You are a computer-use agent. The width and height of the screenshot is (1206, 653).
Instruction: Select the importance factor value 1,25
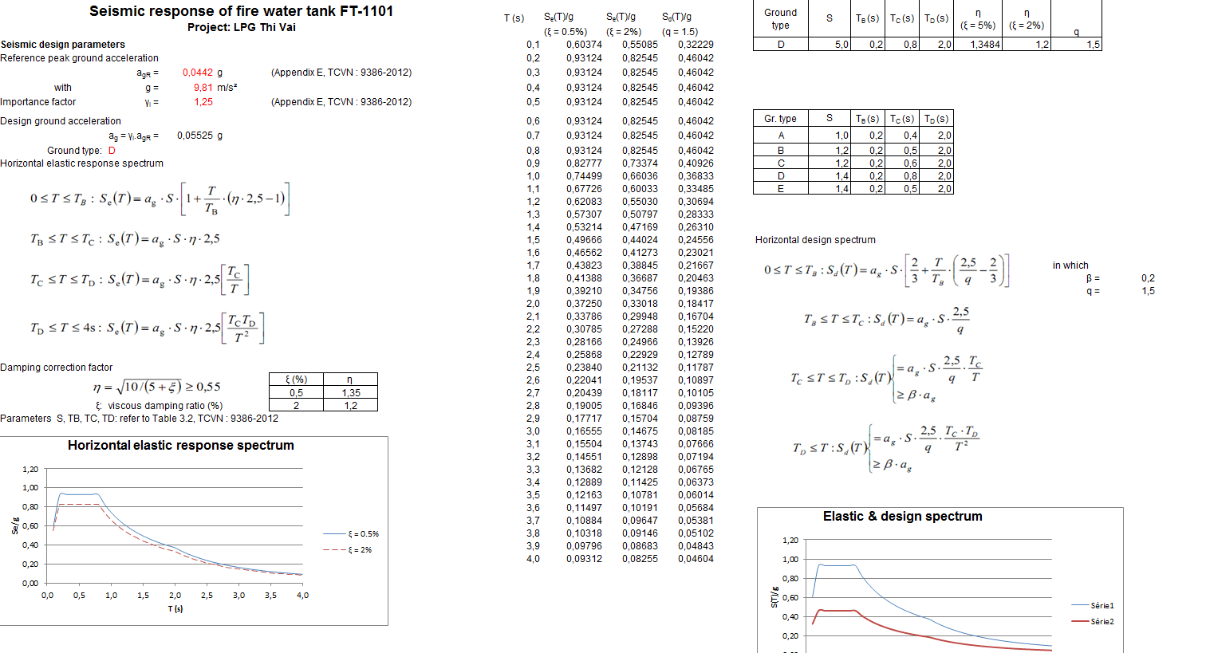203,102
